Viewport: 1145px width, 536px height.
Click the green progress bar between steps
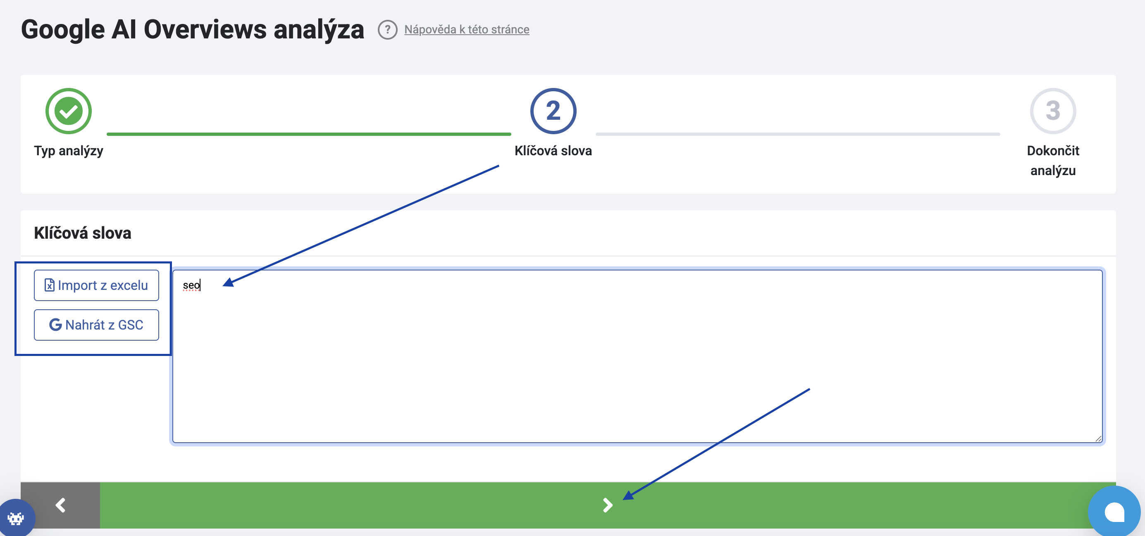pos(308,134)
